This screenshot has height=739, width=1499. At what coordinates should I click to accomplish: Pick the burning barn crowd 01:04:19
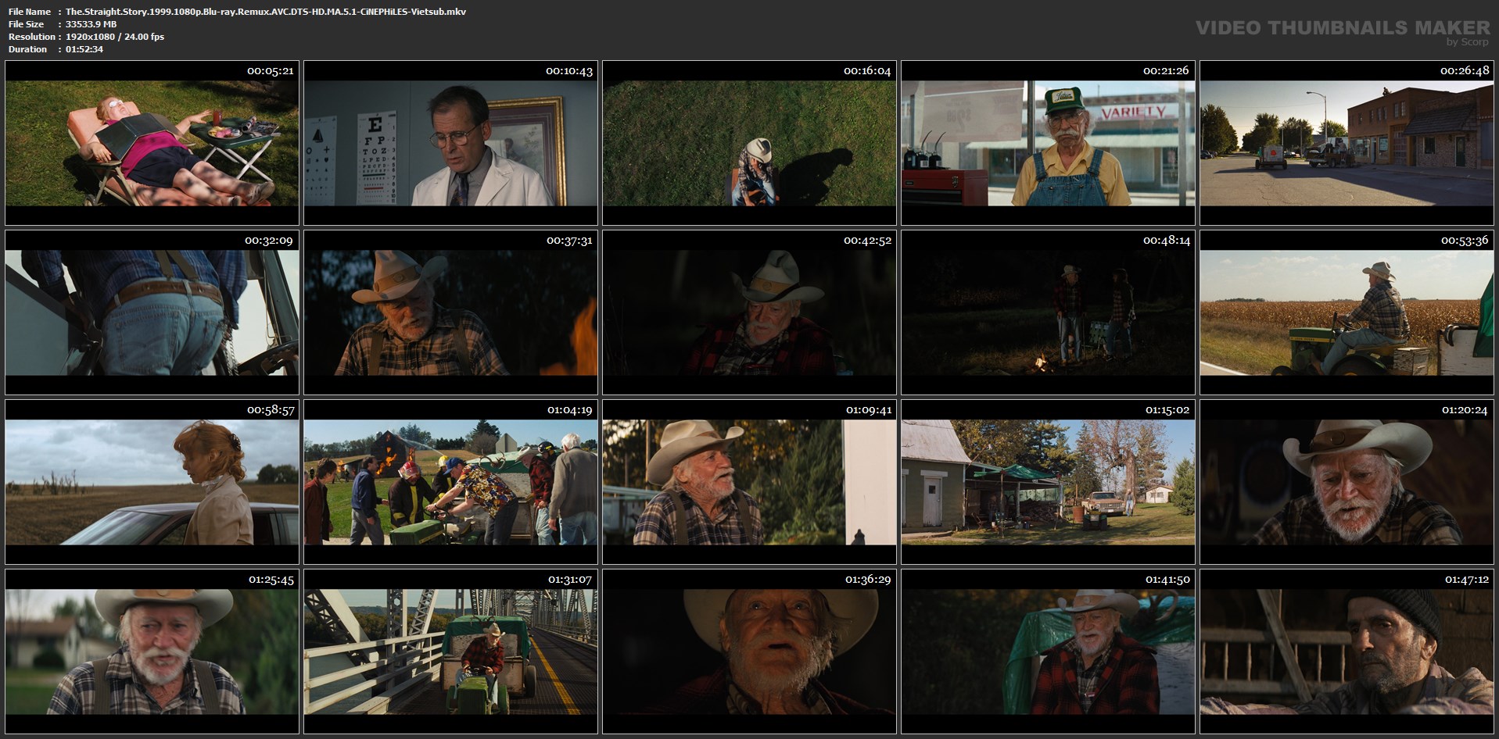(x=450, y=482)
